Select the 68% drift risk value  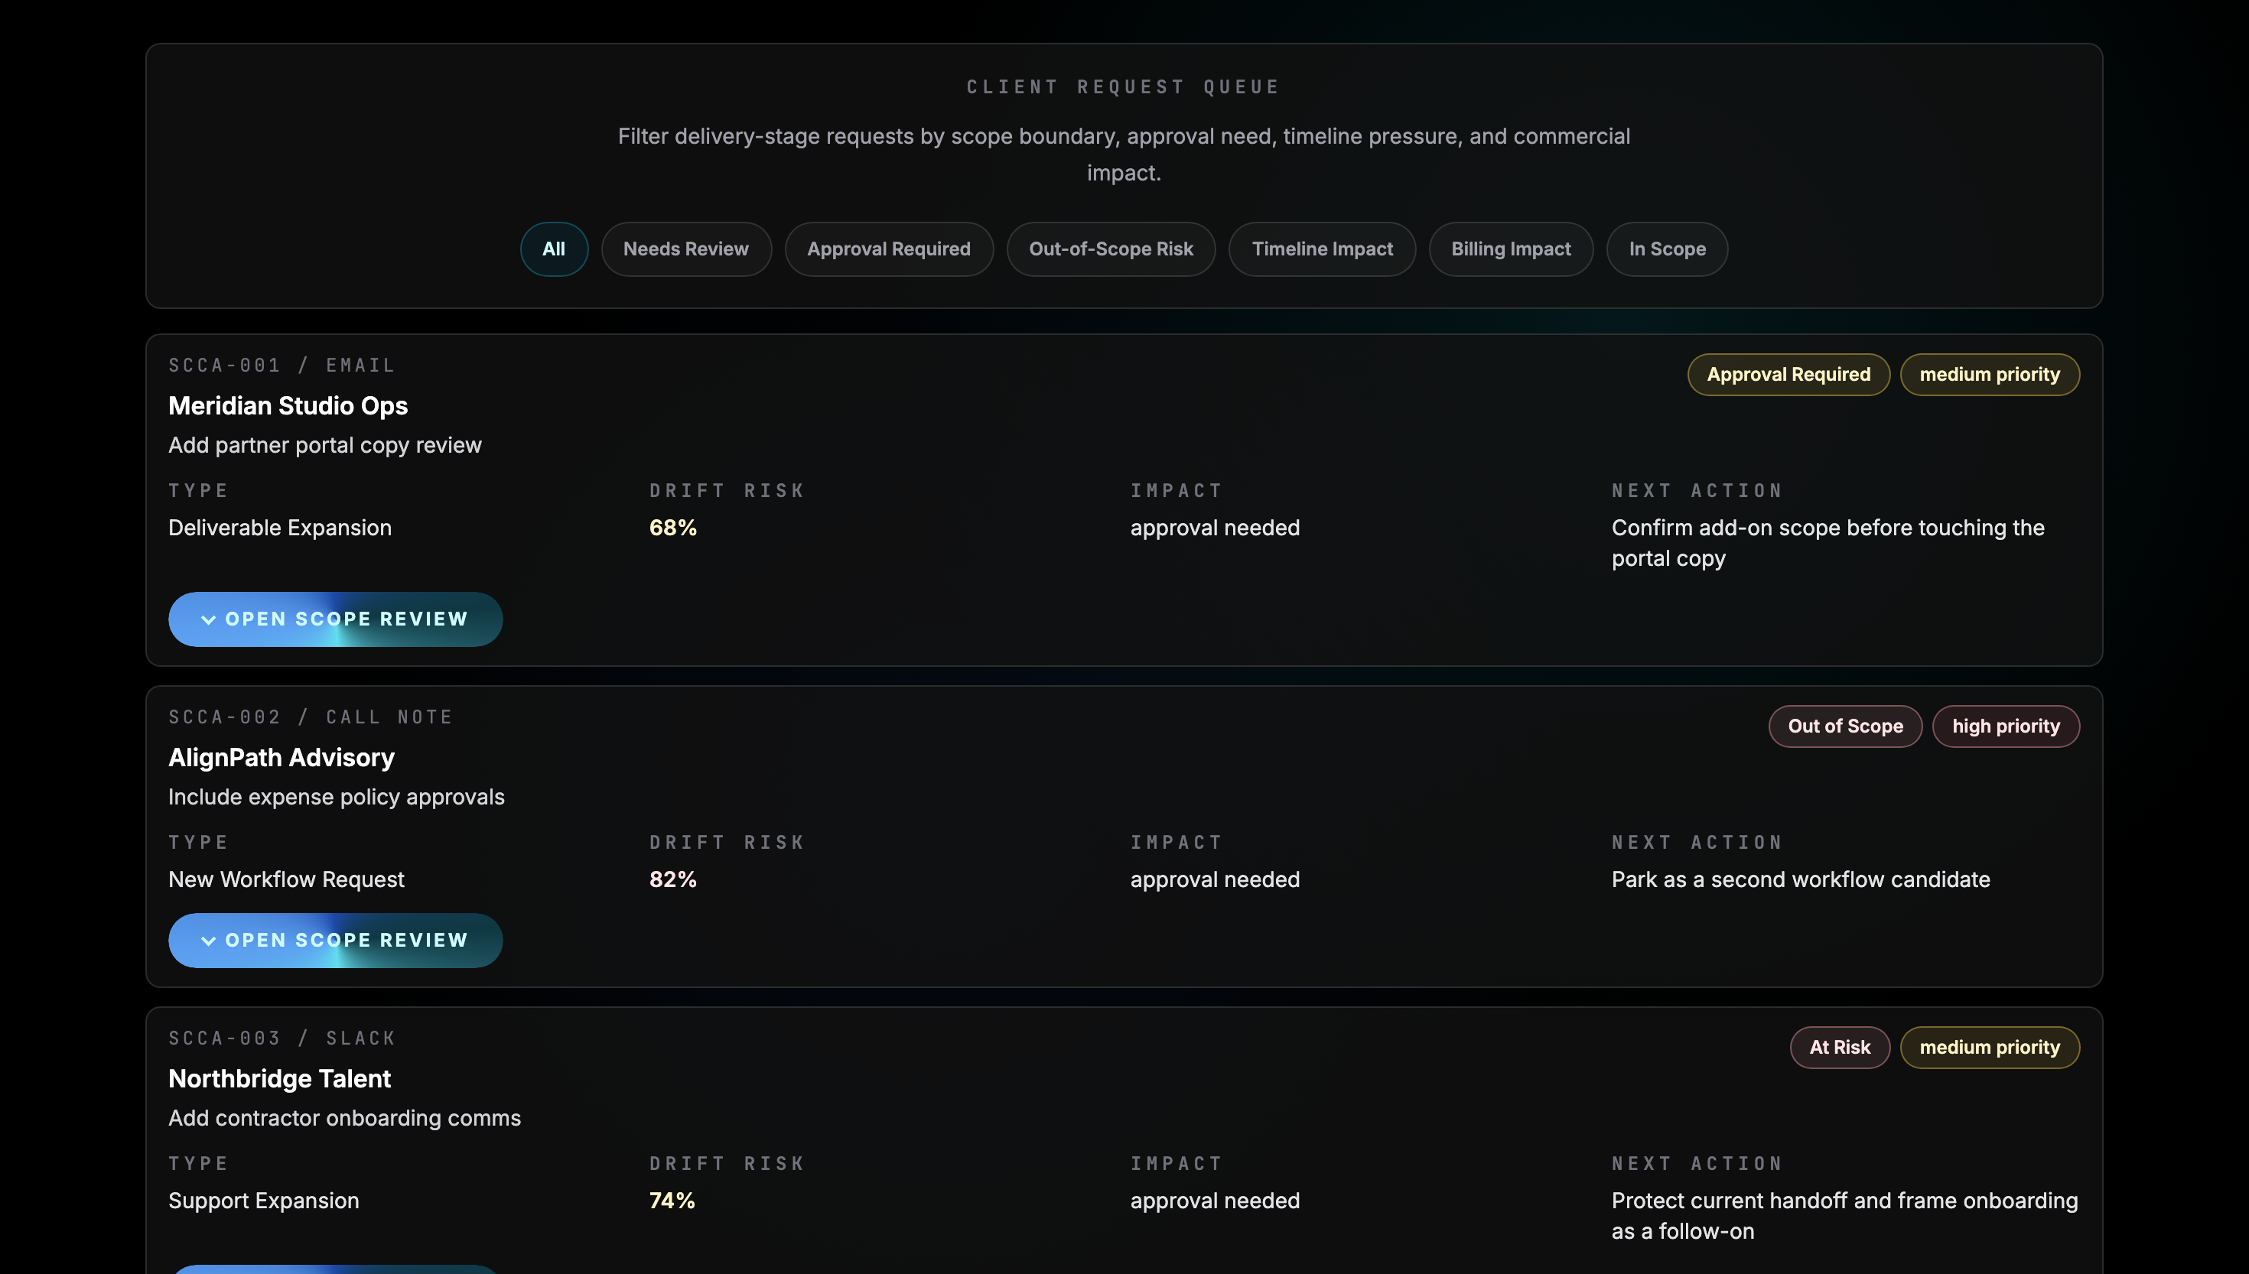click(x=673, y=528)
